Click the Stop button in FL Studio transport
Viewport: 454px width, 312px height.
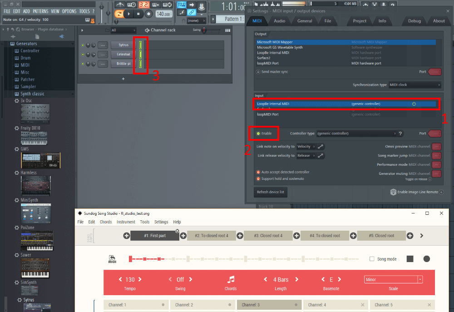click(x=138, y=14)
